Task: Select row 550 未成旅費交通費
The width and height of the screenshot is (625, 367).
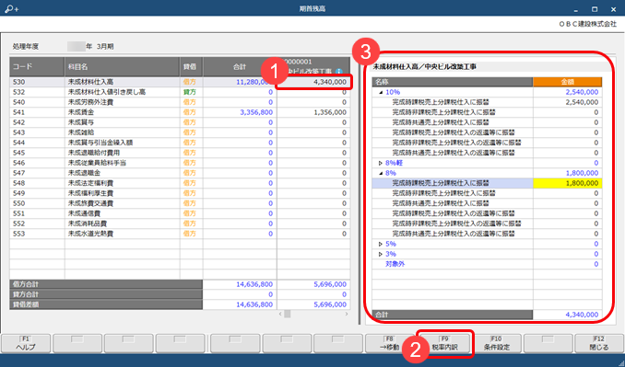Action: pyautogui.click(x=180, y=203)
